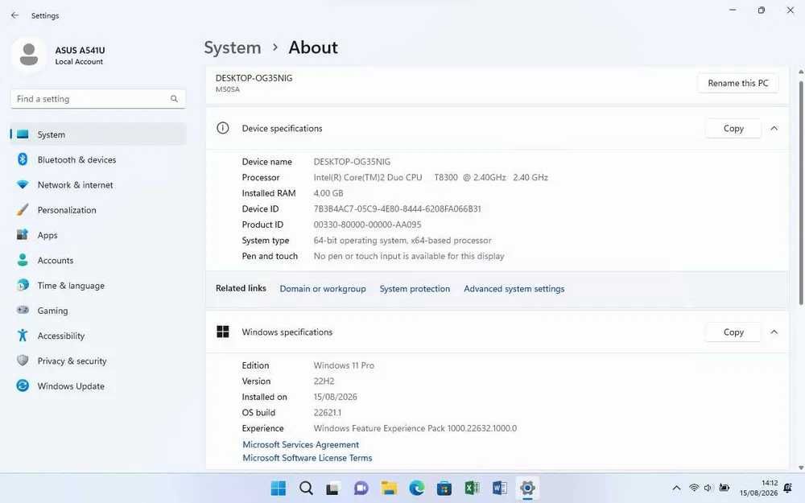This screenshot has width=805, height=503.
Task: Go back with the Settings back arrow
Action: point(14,15)
